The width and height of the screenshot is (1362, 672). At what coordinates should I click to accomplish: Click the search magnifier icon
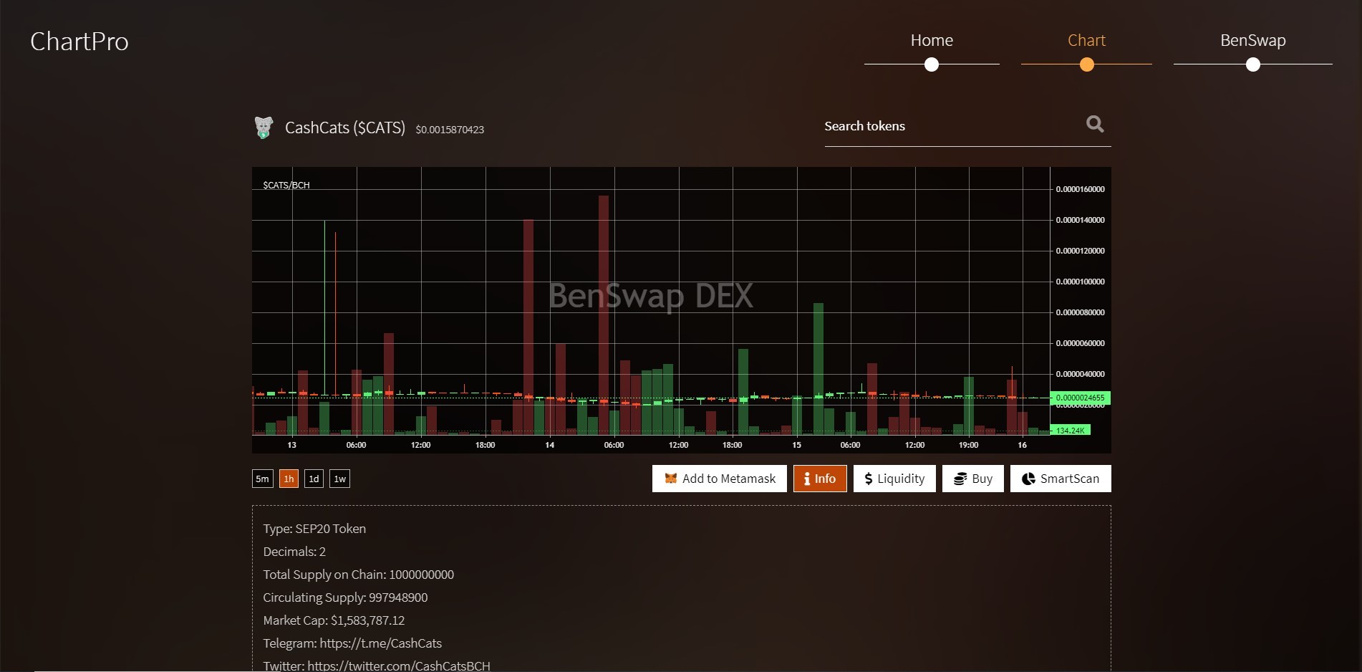click(x=1095, y=124)
